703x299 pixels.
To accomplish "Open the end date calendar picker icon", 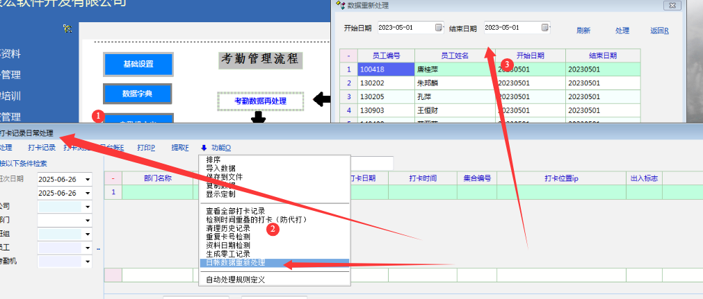I will click(544, 28).
